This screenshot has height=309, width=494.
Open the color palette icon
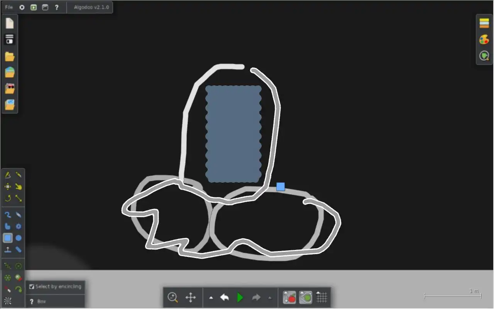(484, 39)
